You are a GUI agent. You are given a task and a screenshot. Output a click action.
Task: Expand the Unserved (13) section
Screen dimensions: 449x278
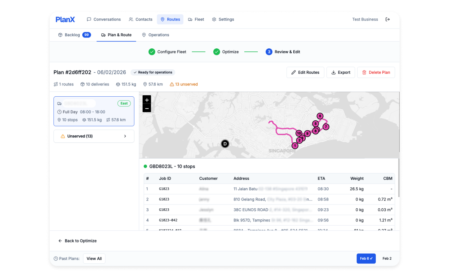point(94,136)
